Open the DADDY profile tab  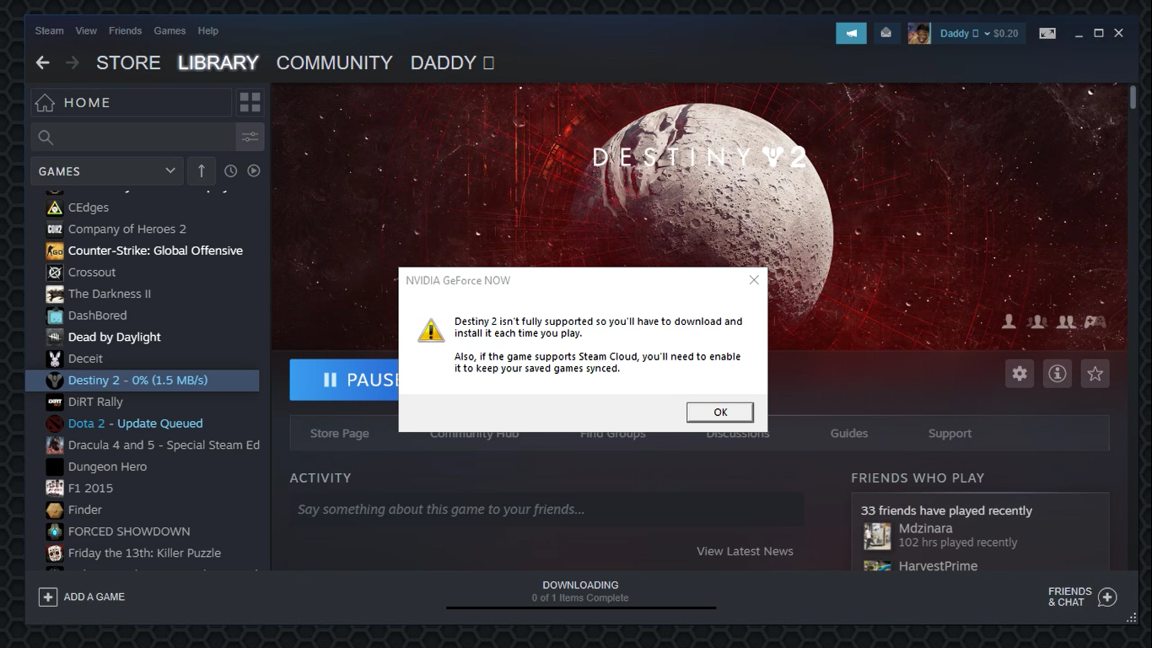coord(452,62)
